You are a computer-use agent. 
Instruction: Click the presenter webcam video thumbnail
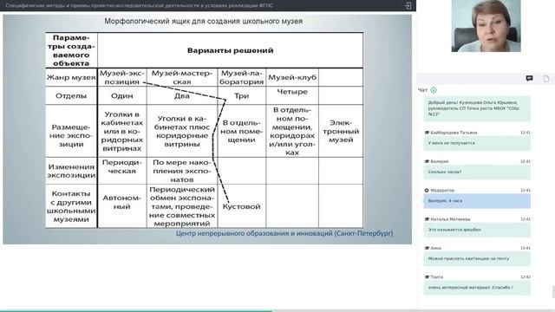(x=486, y=26)
